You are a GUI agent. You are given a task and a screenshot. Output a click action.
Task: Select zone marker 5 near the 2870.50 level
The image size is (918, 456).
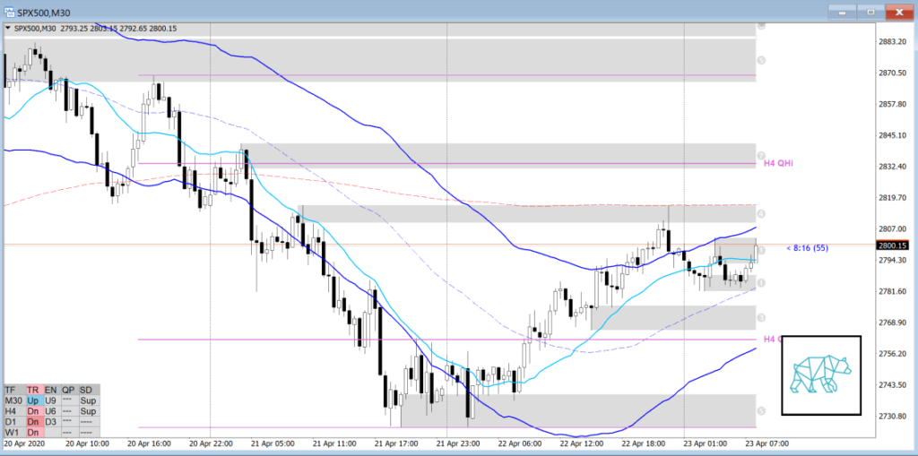click(x=761, y=60)
